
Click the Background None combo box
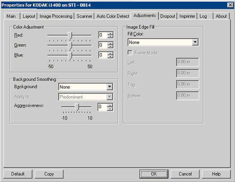(86, 87)
